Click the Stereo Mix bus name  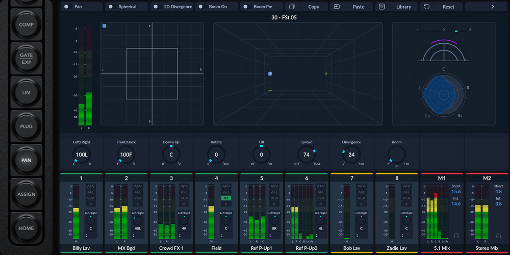(x=487, y=248)
